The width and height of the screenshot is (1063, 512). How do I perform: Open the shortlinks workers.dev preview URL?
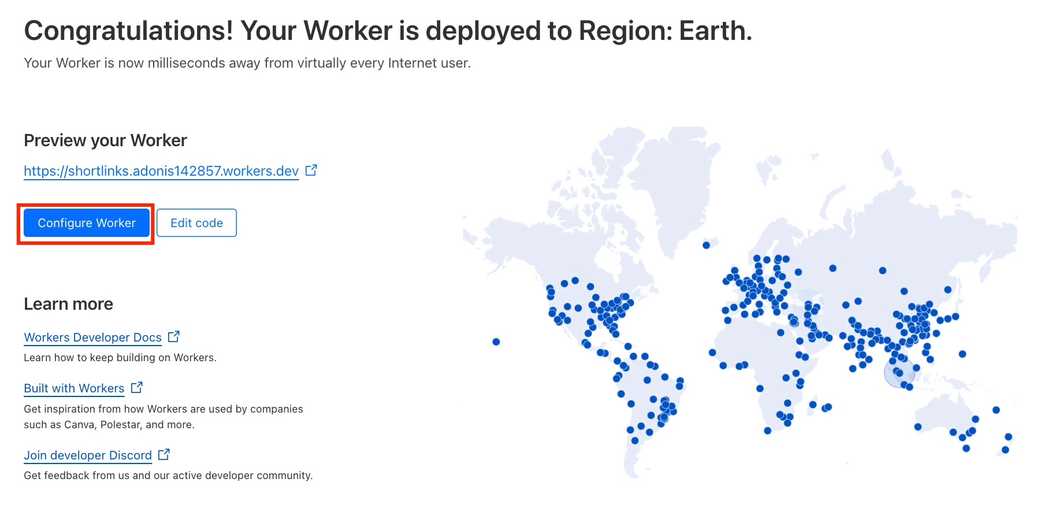161,171
